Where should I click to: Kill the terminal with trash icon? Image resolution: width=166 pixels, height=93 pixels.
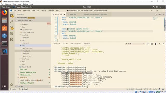[156, 44]
